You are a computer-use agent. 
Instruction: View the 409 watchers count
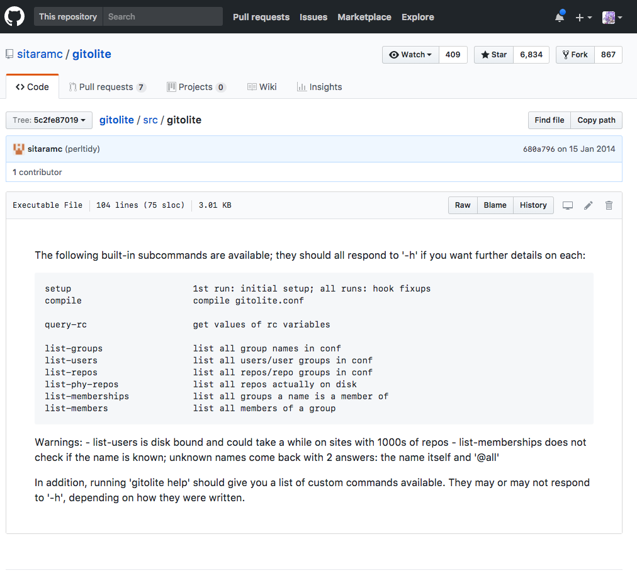(453, 55)
